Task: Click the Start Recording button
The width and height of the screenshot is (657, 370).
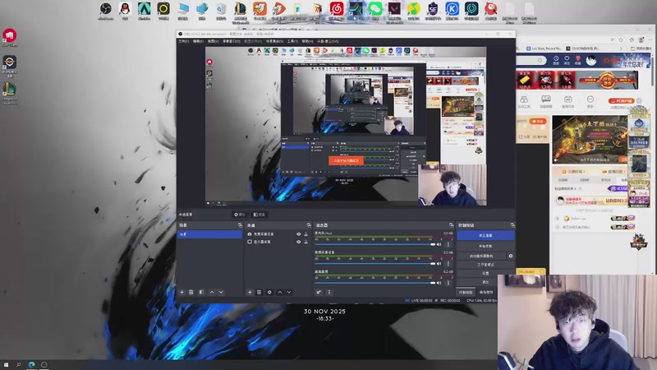Action: [485, 246]
